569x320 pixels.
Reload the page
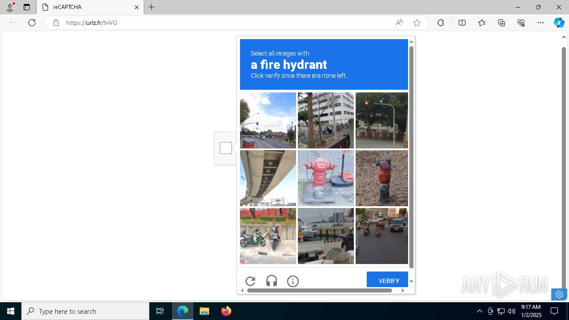(x=32, y=23)
